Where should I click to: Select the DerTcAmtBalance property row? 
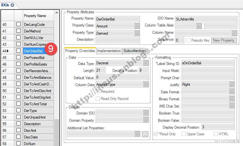click(38, 77)
